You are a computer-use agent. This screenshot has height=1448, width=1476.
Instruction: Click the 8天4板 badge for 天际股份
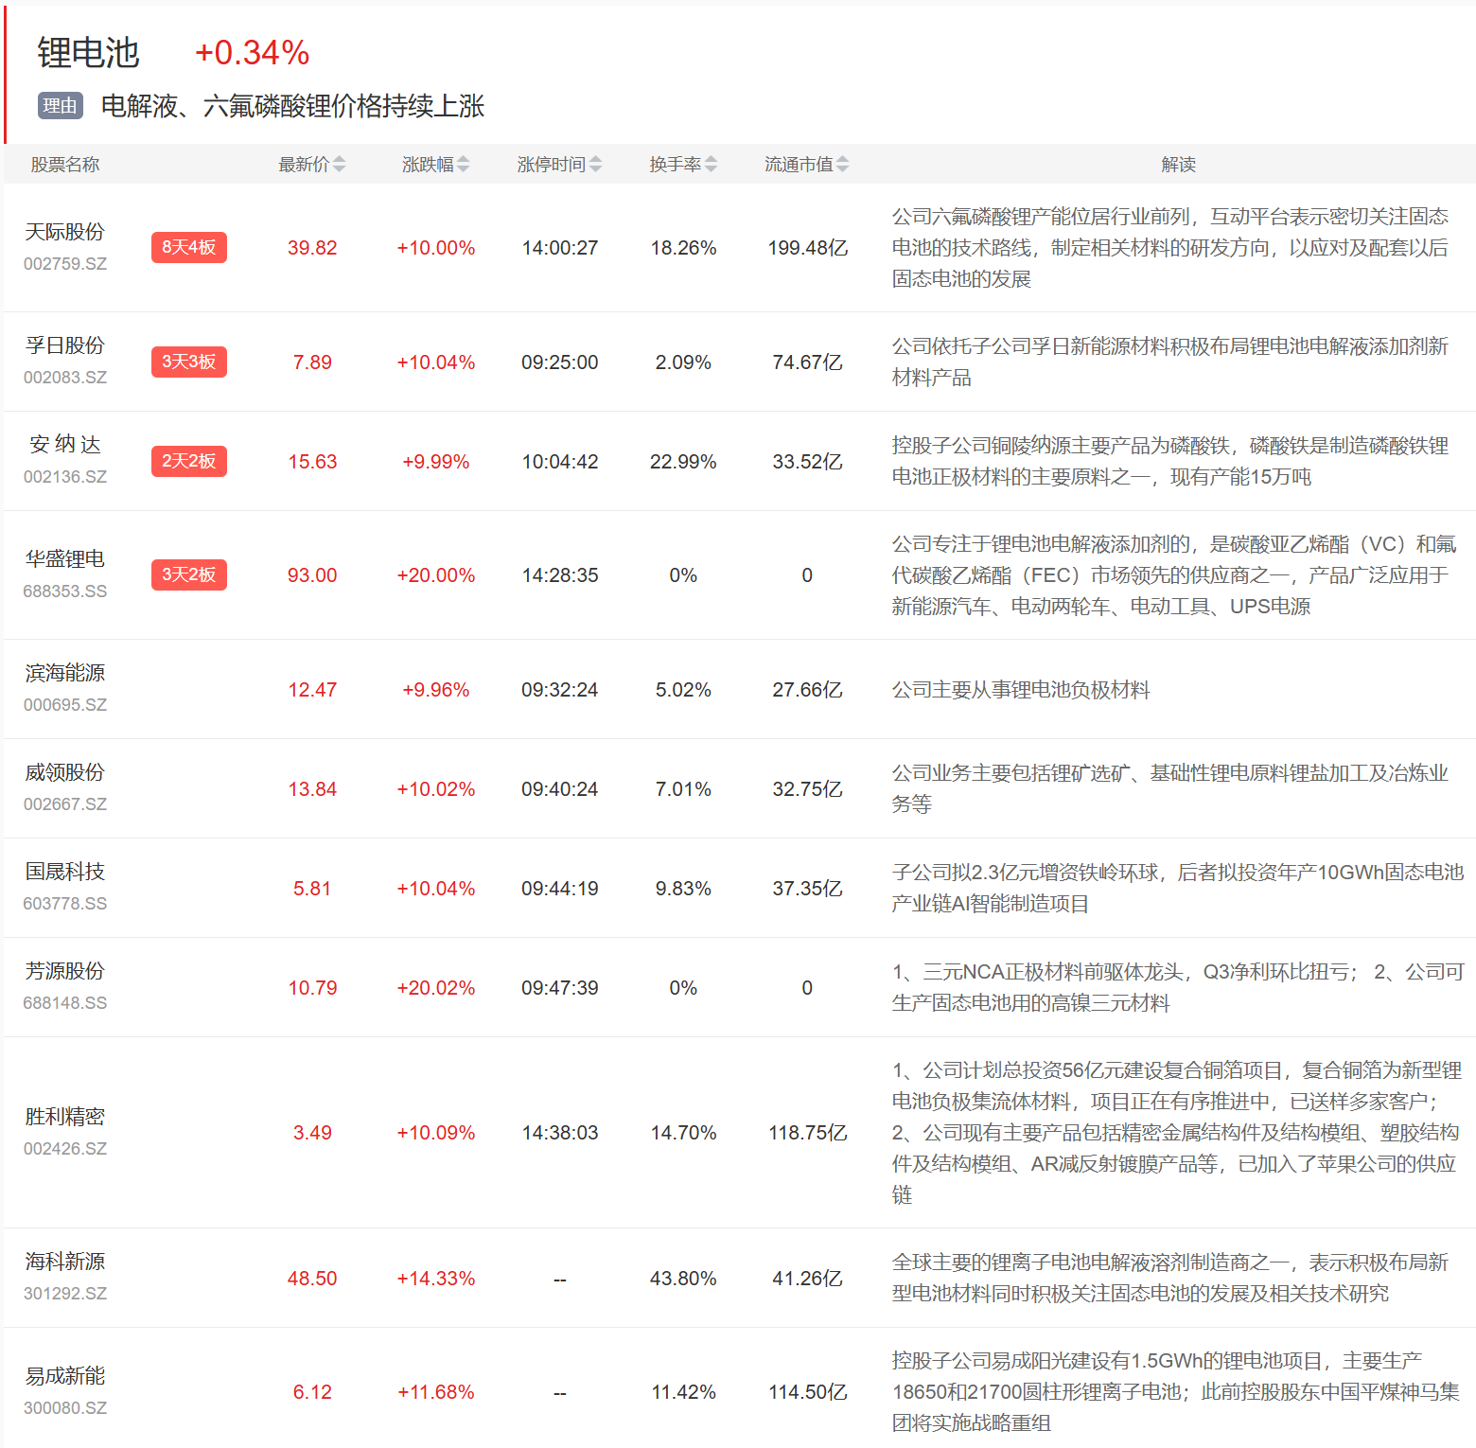pos(189,248)
